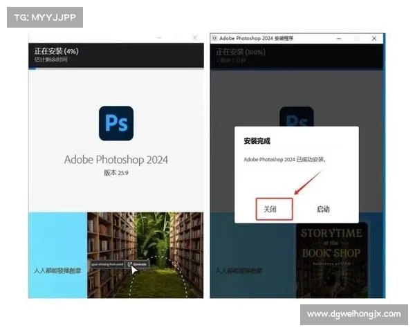Click the maximize button of the installer window

click(x=356, y=39)
